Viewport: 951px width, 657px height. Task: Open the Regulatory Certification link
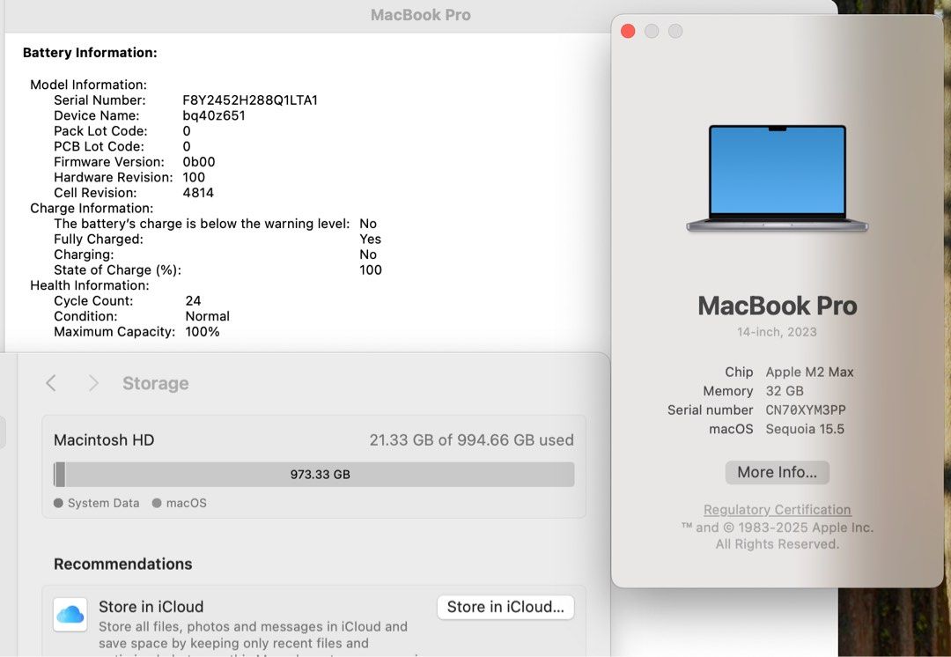pos(777,510)
